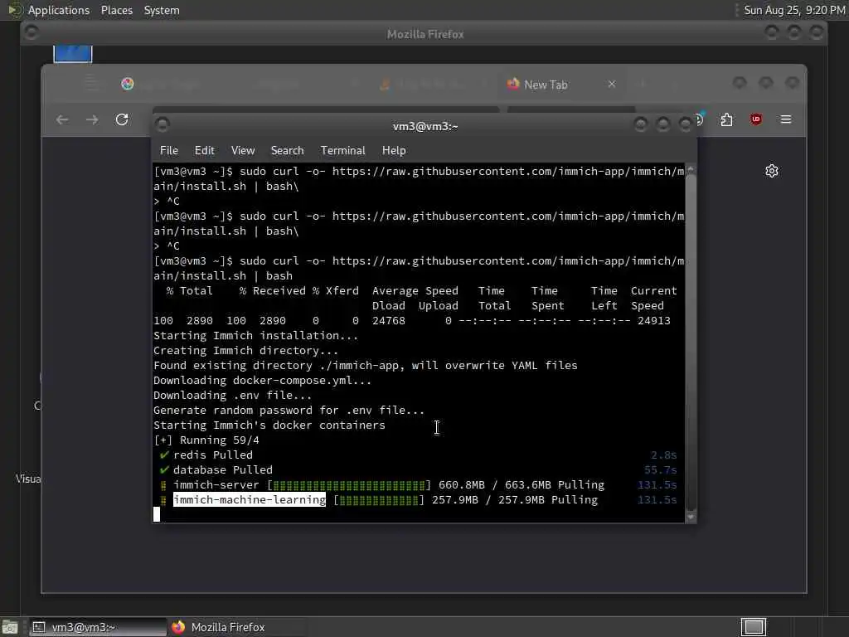Click 'Downloading docker-compose.yml...' line
This screenshot has width=849, height=637.
[262, 380]
